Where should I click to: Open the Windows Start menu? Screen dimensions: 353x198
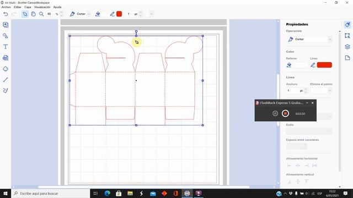(6, 193)
